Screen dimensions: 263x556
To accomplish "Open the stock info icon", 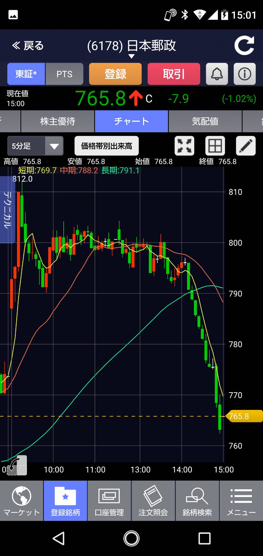I will pos(244,74).
